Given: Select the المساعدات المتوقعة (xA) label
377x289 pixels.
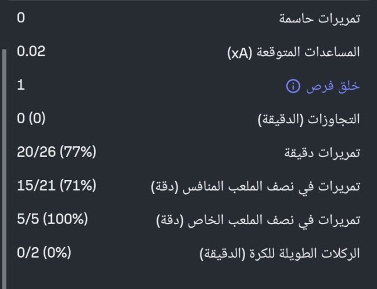Looking at the screenshot, I should [293, 52].
